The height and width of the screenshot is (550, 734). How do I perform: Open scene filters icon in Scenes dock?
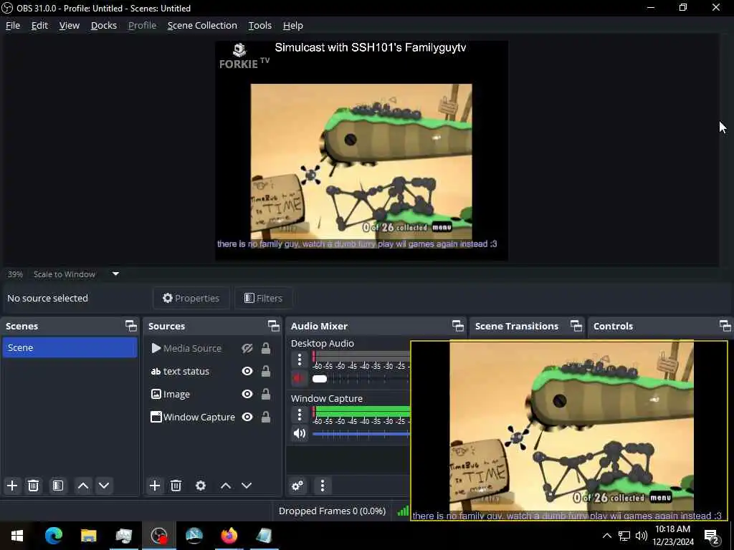pos(57,486)
